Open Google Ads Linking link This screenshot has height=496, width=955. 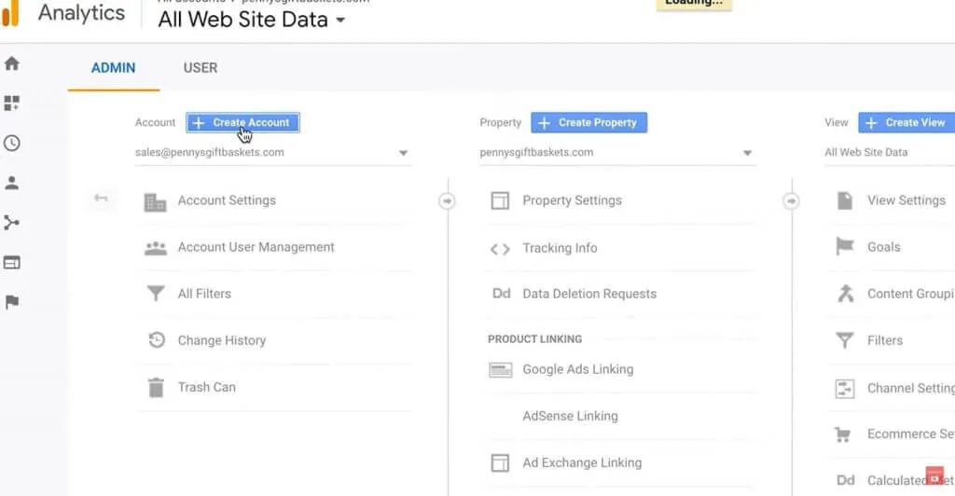(x=578, y=369)
